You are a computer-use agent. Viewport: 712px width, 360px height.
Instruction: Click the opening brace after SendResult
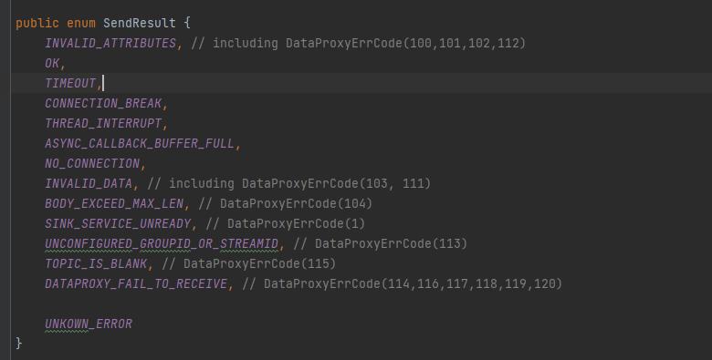[187, 23]
